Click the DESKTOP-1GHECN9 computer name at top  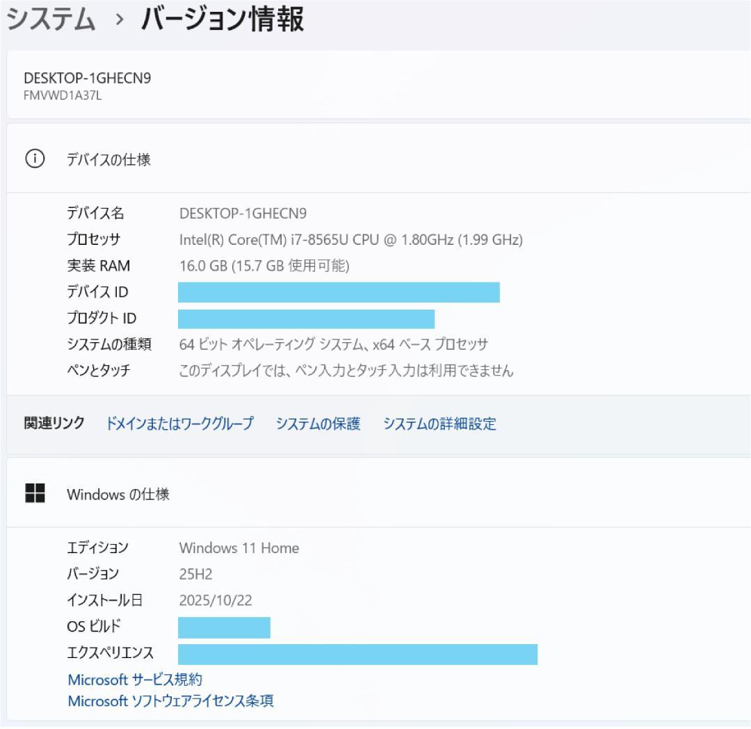pyautogui.click(x=87, y=78)
